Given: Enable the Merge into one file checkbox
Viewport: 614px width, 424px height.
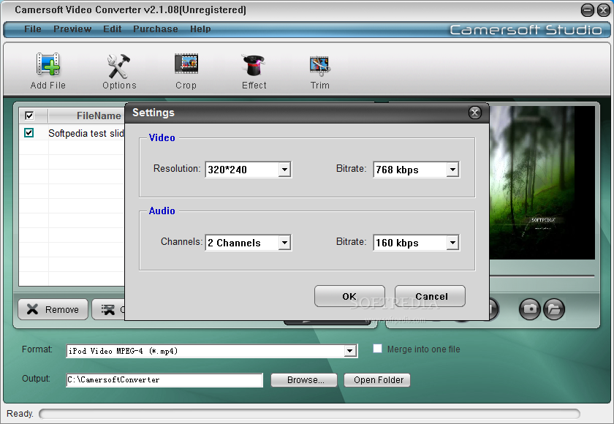Looking at the screenshot, I should pos(377,349).
